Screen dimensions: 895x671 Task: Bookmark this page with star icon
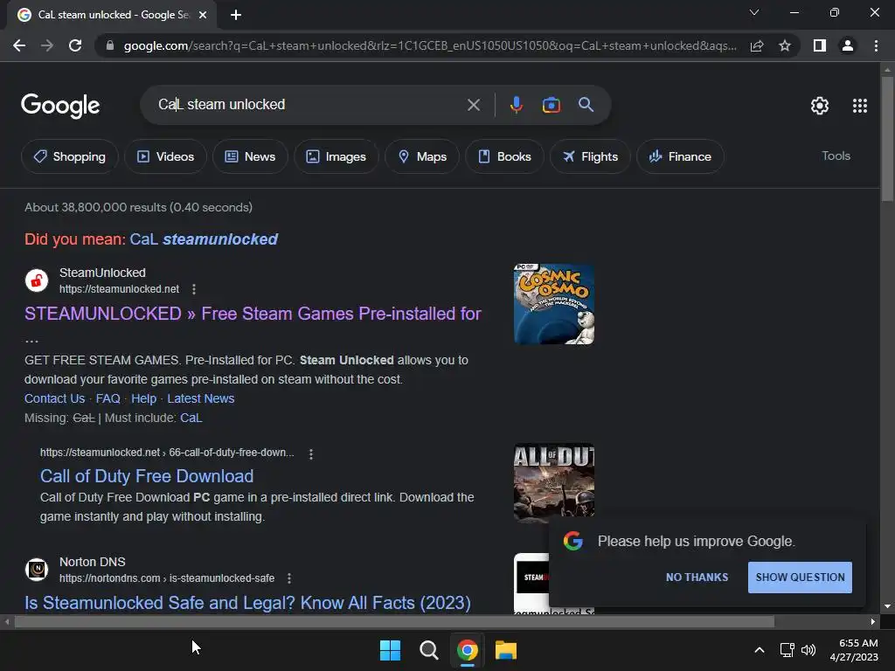785,45
